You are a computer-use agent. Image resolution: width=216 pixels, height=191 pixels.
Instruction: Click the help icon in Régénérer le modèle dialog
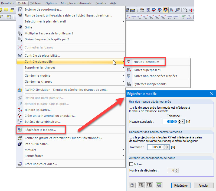point(132,185)
